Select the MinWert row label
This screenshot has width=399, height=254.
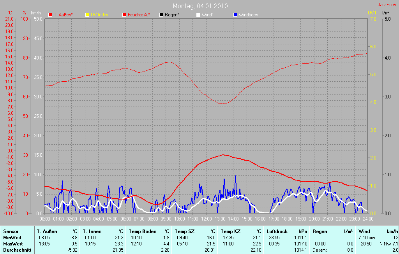(x=13, y=237)
